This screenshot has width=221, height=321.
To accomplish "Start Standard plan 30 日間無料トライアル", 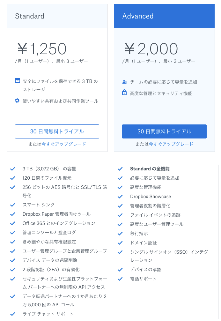I will tap(57, 131).
